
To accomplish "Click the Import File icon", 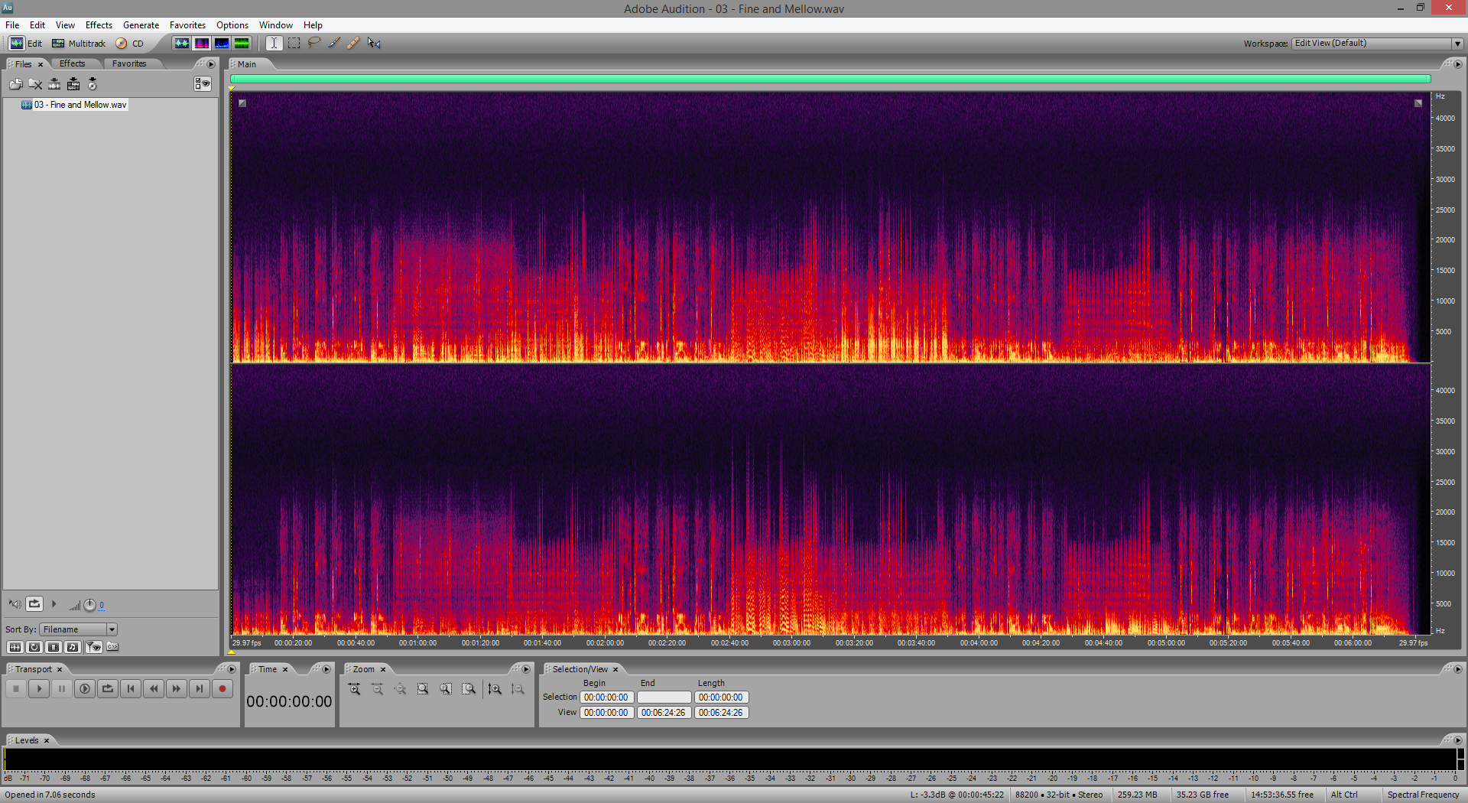I will click(x=16, y=84).
